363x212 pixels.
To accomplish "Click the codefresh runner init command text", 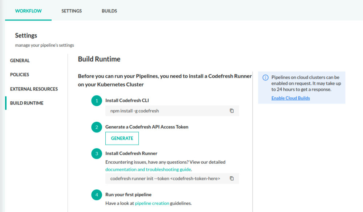I will pos(165,178).
